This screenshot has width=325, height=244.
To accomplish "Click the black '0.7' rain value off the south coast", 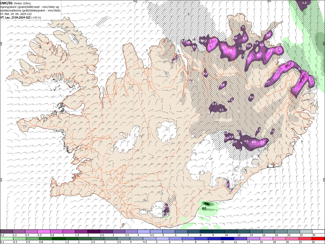I will tap(204, 208).
